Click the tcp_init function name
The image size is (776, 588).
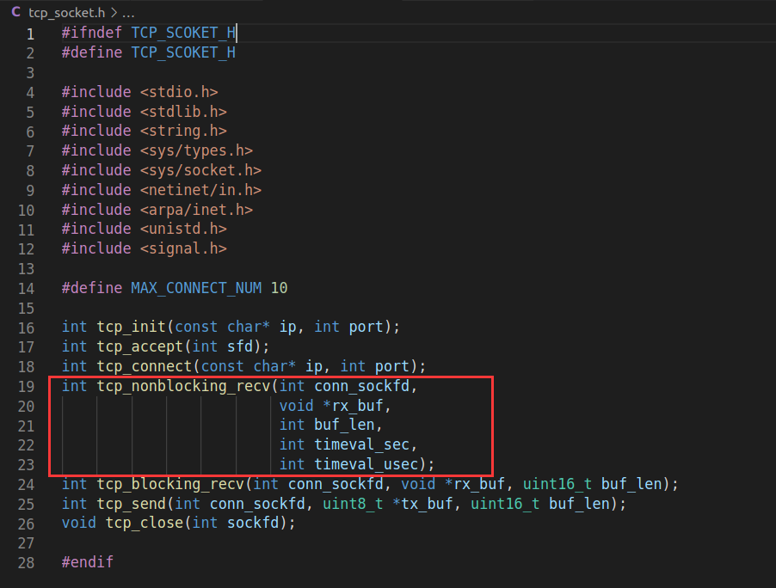(131, 328)
